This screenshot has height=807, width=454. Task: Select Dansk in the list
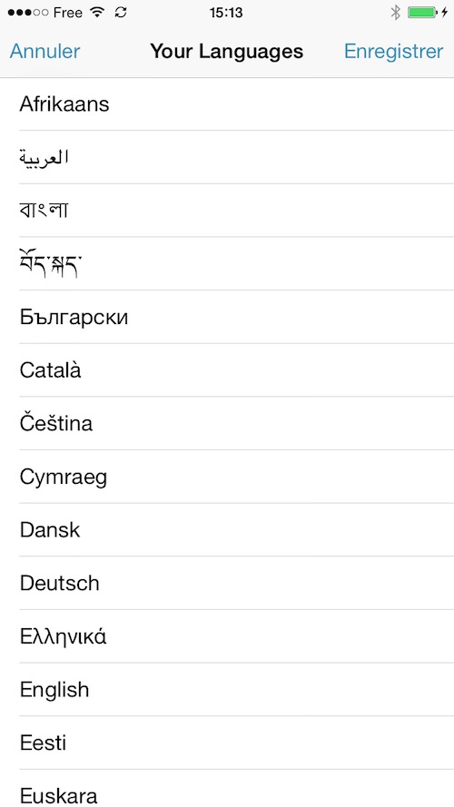227,530
